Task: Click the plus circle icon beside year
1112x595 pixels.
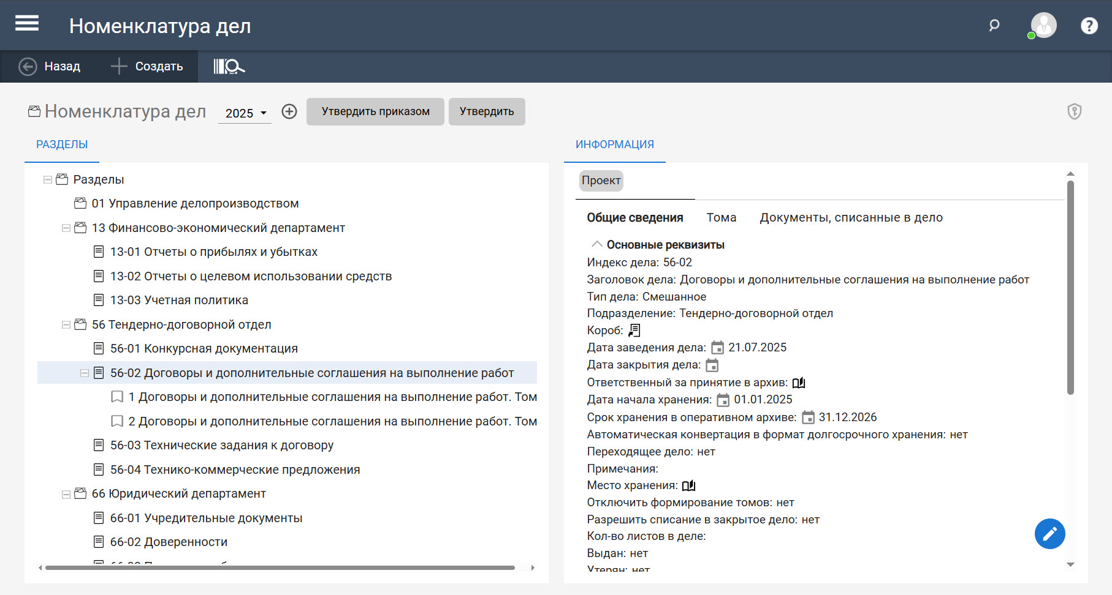Action: (x=289, y=111)
